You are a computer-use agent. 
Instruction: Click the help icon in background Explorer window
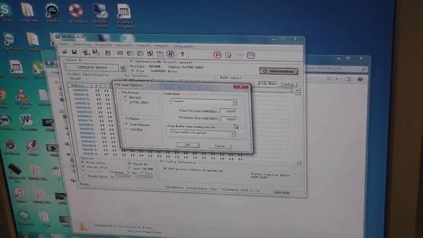coord(360,79)
